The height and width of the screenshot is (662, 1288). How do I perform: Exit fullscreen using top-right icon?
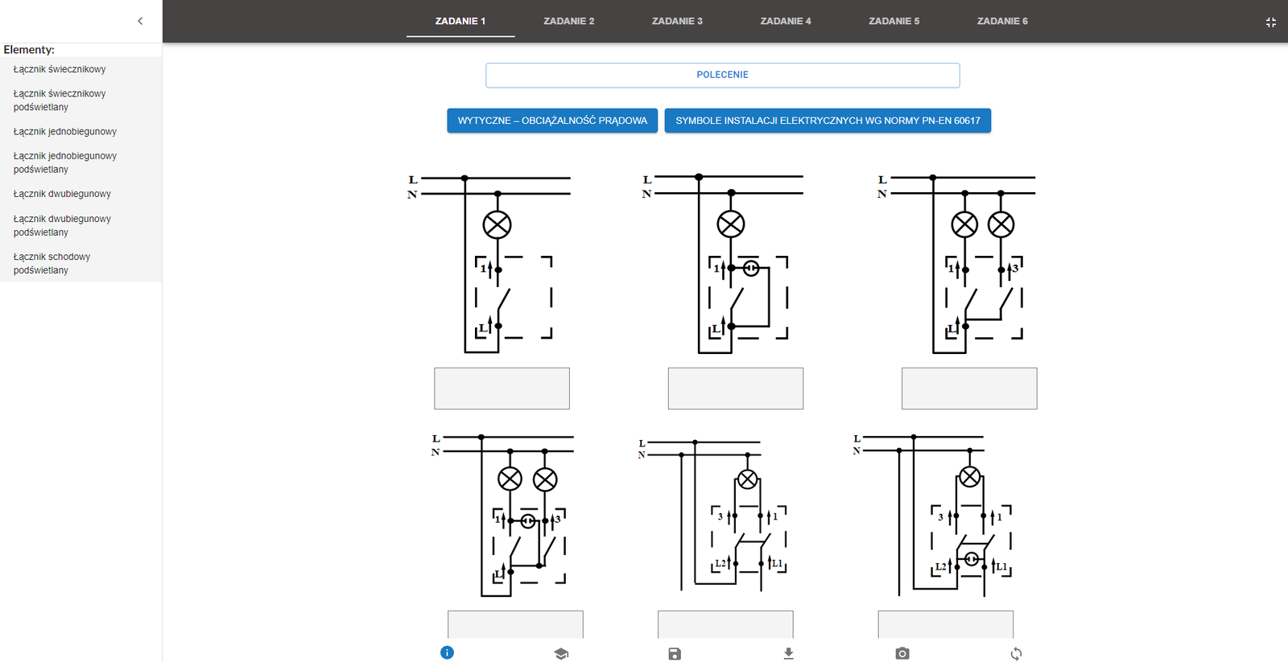(1270, 22)
